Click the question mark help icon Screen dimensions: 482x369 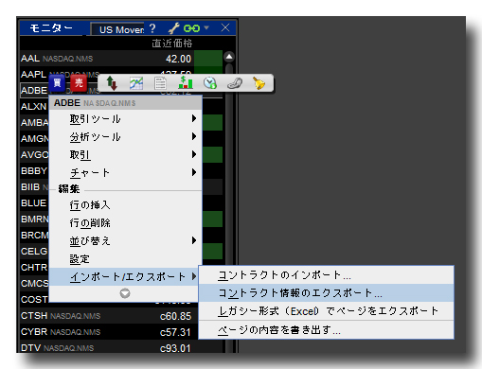[152, 28]
